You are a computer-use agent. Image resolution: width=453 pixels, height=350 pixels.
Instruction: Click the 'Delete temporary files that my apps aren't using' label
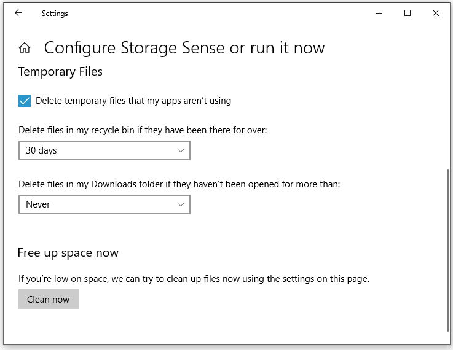(133, 101)
